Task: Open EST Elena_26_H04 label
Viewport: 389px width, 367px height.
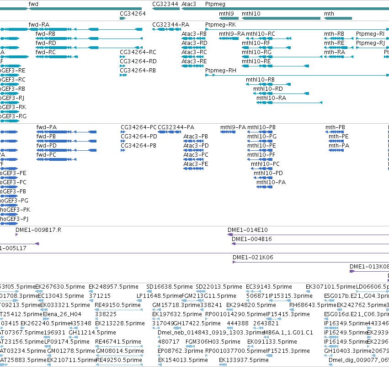Action: pyautogui.click(x=62, y=314)
